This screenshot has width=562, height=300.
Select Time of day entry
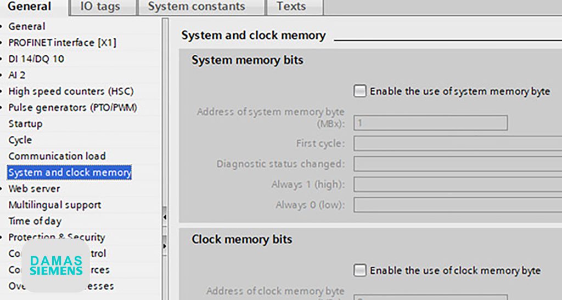coord(35,221)
